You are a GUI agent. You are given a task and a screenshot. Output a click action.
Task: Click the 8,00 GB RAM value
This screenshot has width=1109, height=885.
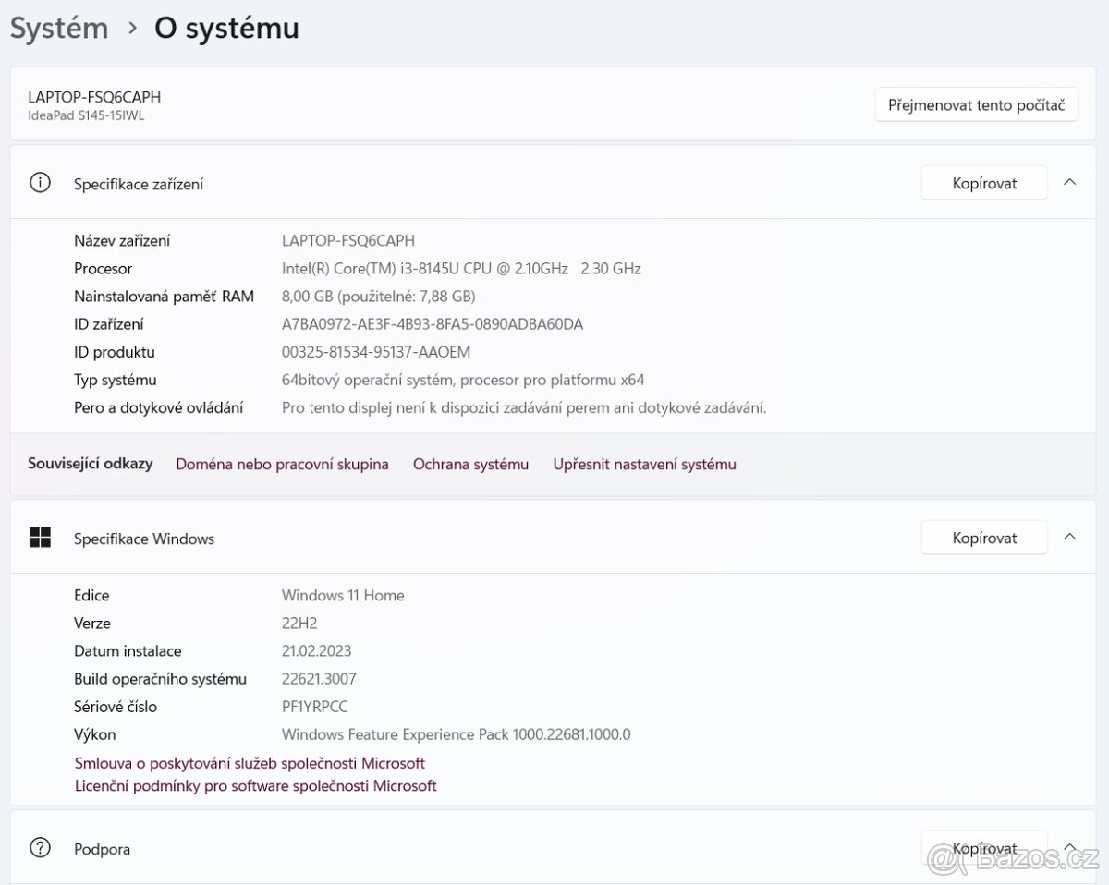[378, 296]
